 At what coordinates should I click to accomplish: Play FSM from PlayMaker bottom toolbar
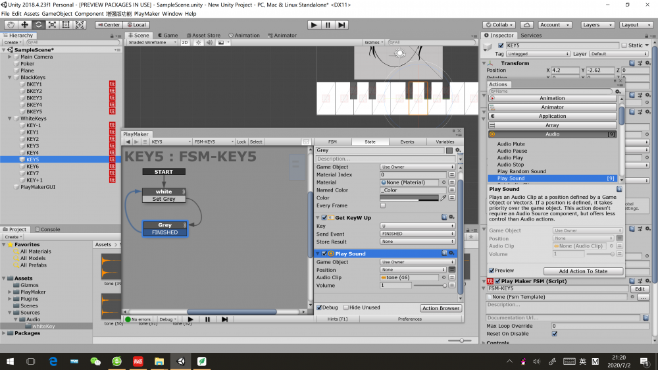(191, 319)
